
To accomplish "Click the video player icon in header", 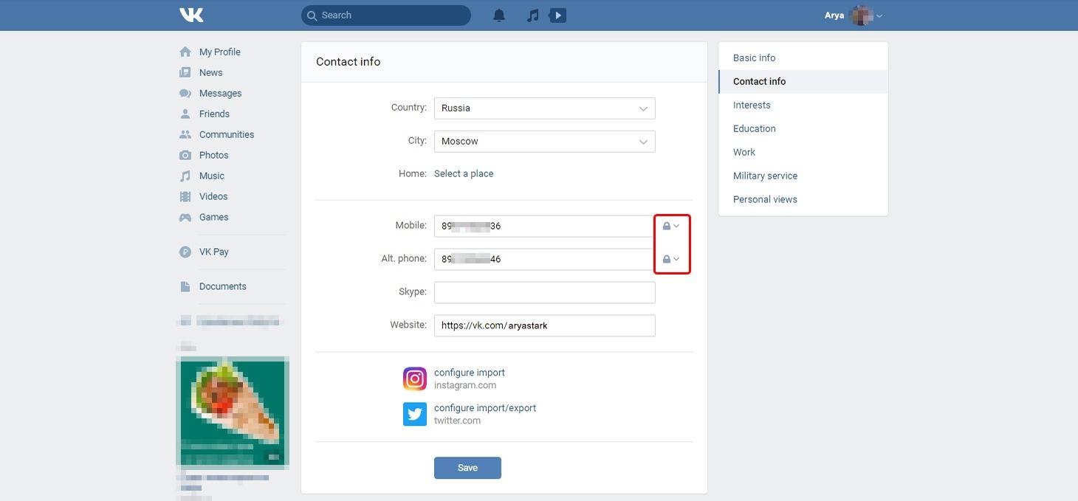I will click(558, 15).
